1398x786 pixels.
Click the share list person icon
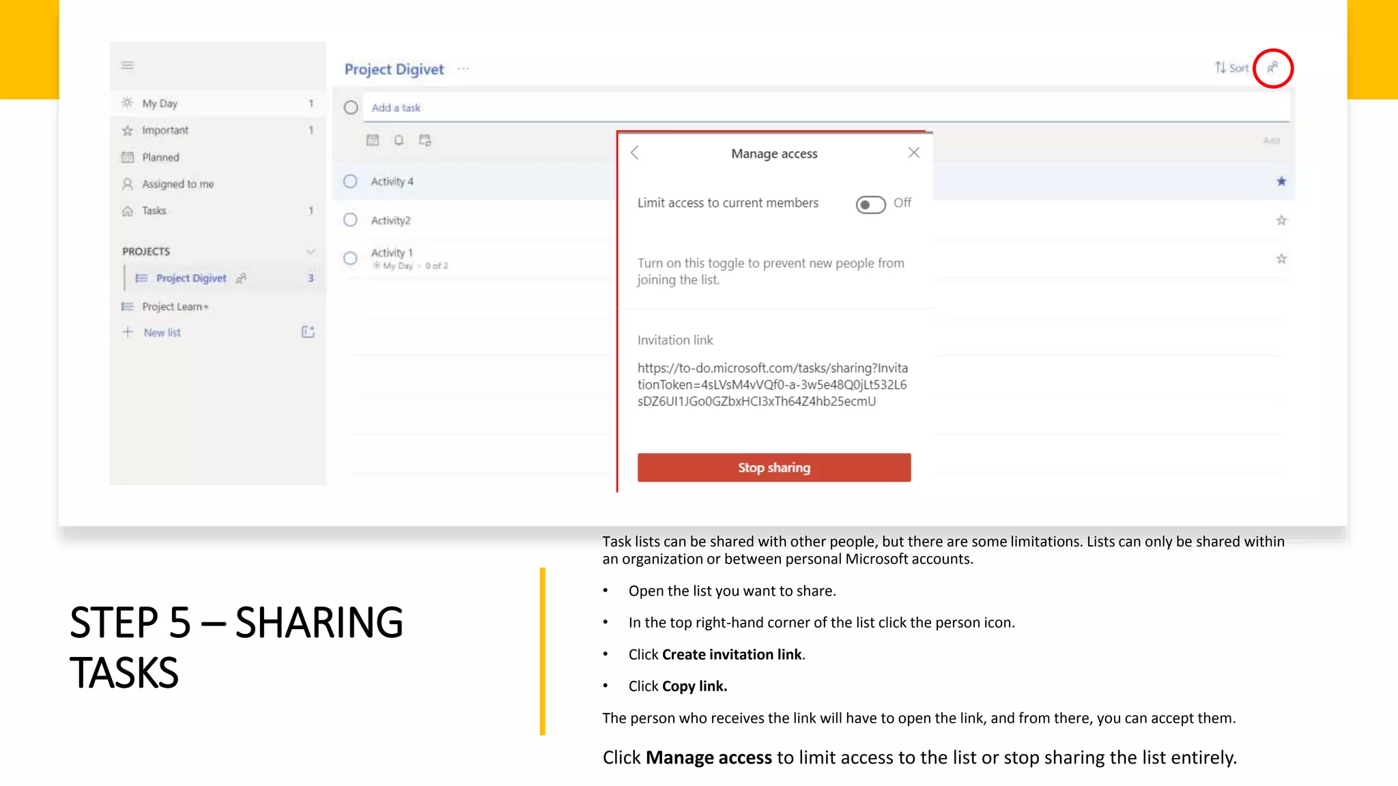[x=1273, y=68]
